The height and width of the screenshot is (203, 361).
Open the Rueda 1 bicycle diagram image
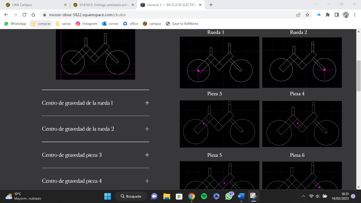click(x=219, y=63)
